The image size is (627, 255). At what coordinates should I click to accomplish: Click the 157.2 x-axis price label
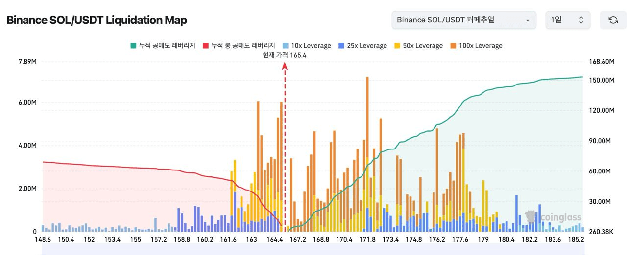pos(159,240)
